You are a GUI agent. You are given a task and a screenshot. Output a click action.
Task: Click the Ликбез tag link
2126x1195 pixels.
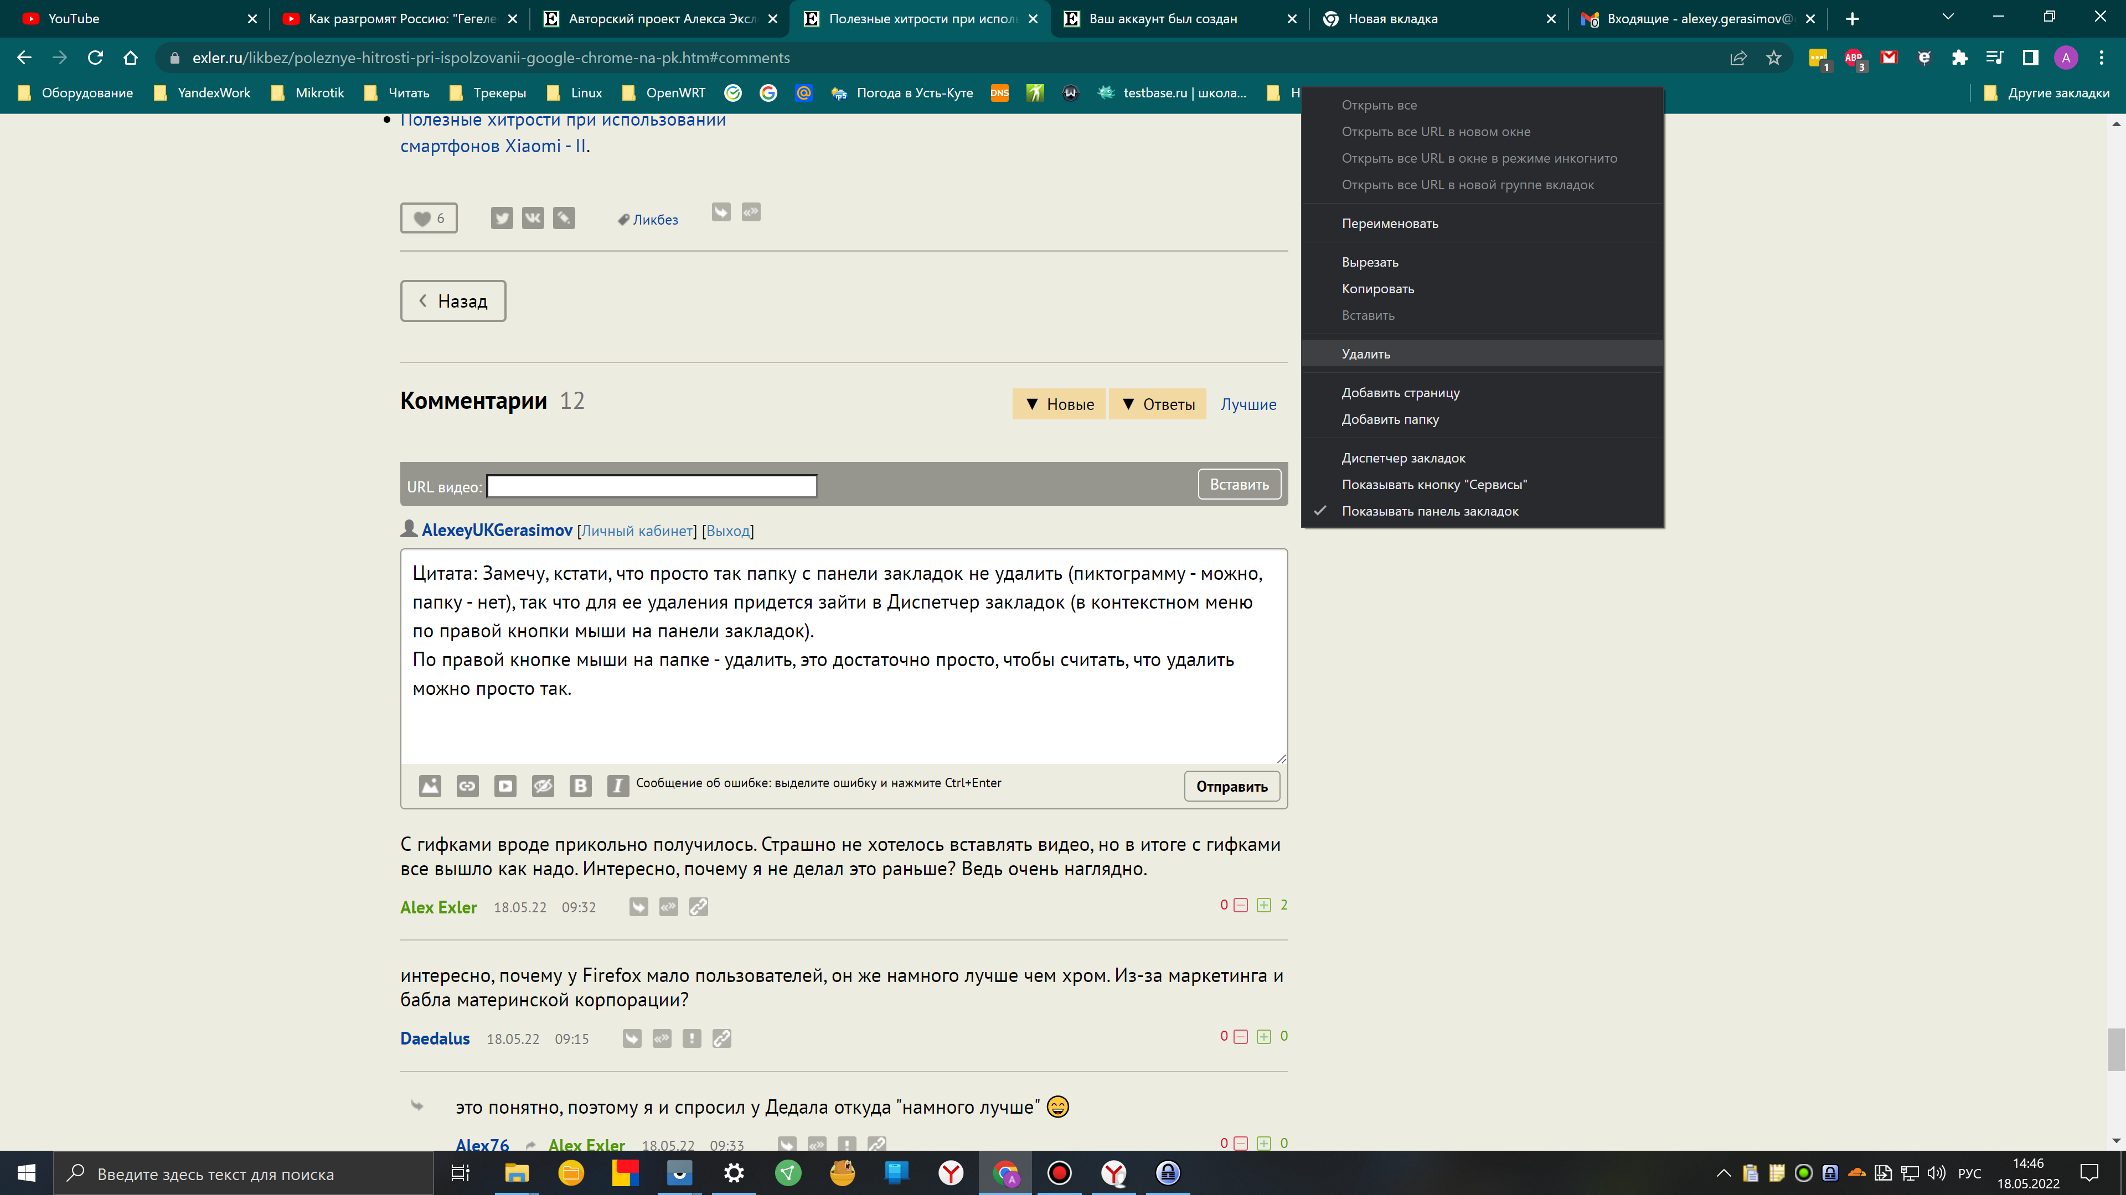[x=656, y=219]
